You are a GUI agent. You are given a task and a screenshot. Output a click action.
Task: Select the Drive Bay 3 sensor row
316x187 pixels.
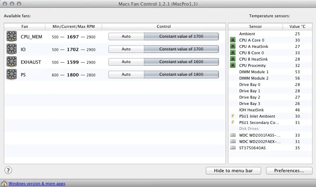coord(270,104)
